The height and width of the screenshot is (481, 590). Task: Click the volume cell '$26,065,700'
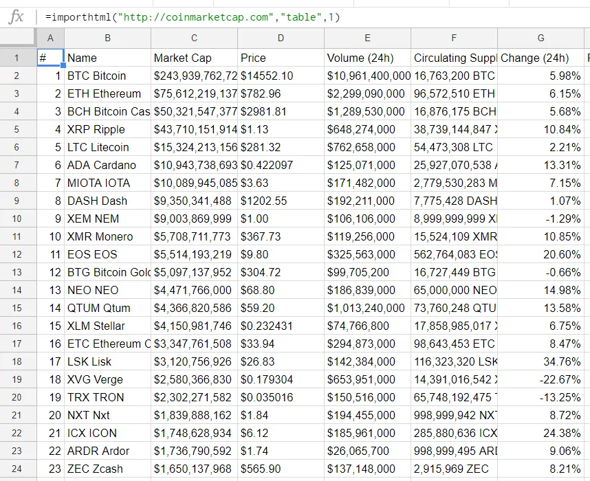click(x=368, y=451)
